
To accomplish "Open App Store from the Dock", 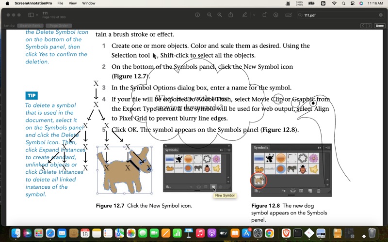I will 246,233.
